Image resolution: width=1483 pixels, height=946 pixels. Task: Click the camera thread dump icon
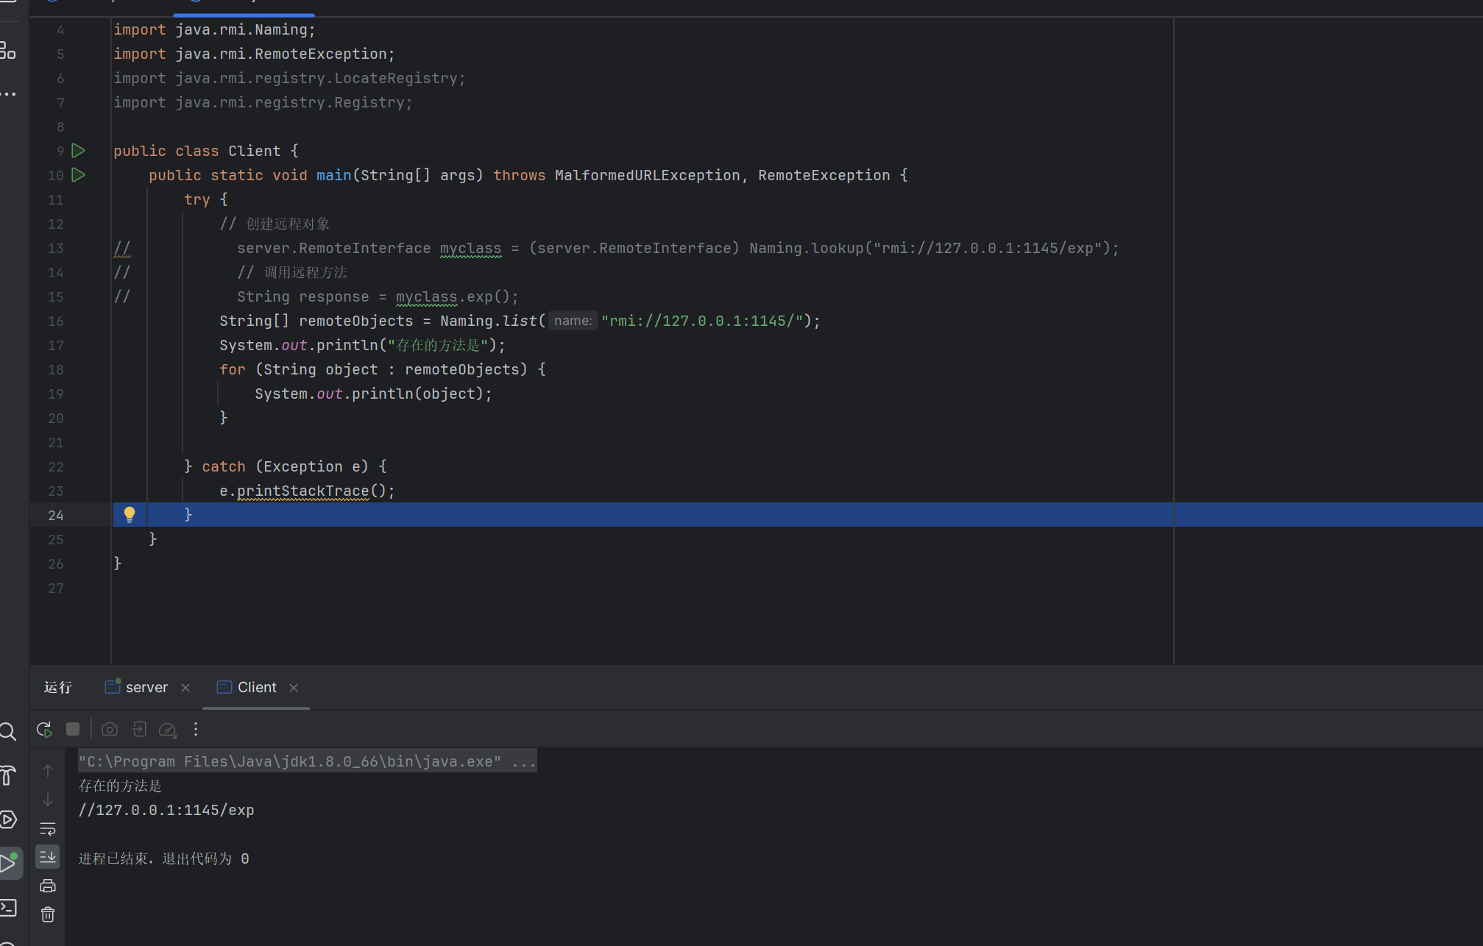click(110, 729)
